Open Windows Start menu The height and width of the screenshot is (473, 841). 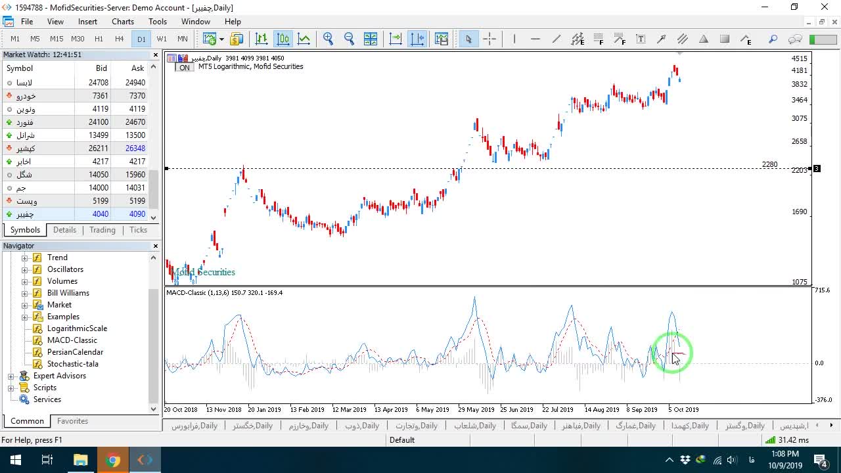click(x=15, y=460)
